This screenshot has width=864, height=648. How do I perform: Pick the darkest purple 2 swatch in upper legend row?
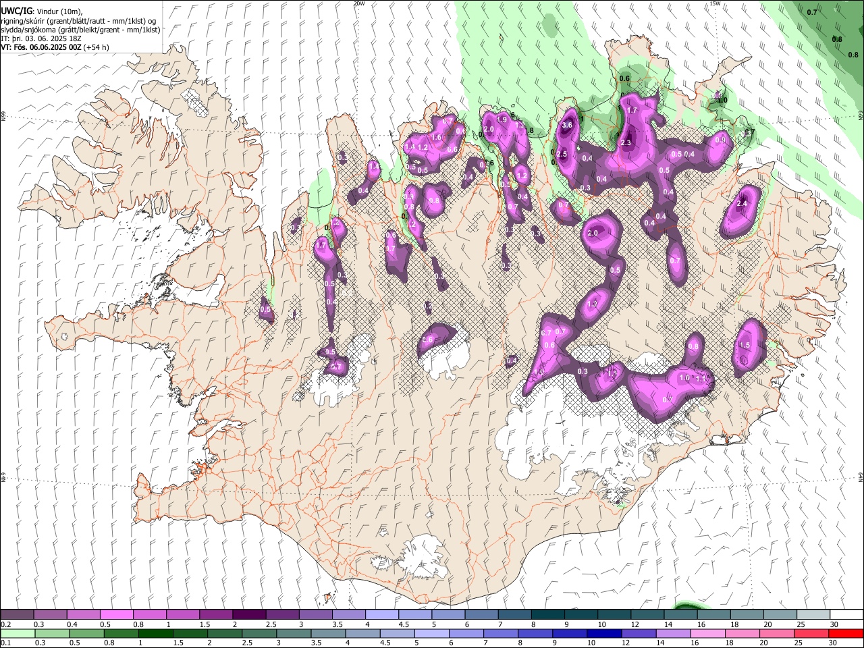(248, 615)
